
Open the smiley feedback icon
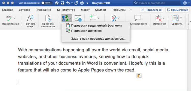coord(185,3)
